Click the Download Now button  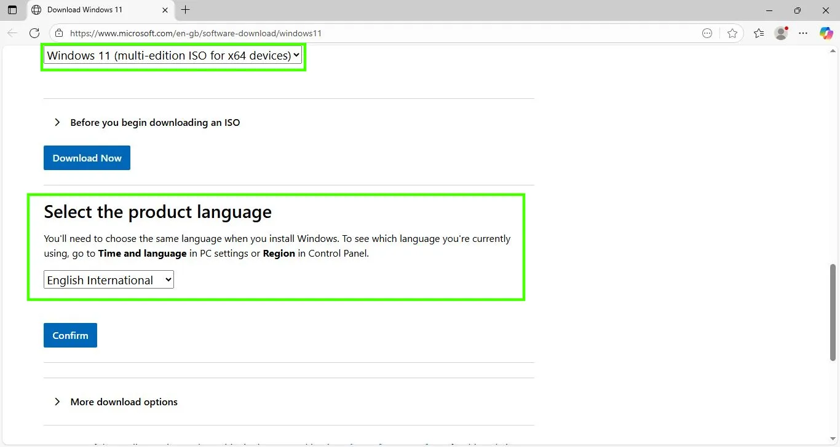pos(87,158)
